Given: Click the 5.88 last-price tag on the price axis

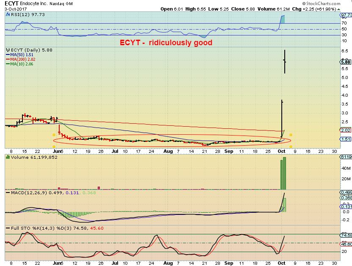Looking at the screenshot, I should [x=346, y=62].
